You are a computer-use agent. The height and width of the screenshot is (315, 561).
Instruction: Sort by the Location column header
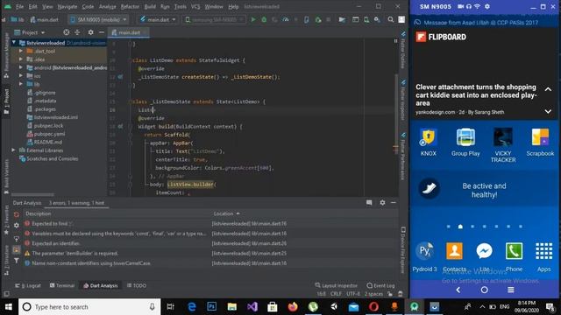(x=226, y=213)
